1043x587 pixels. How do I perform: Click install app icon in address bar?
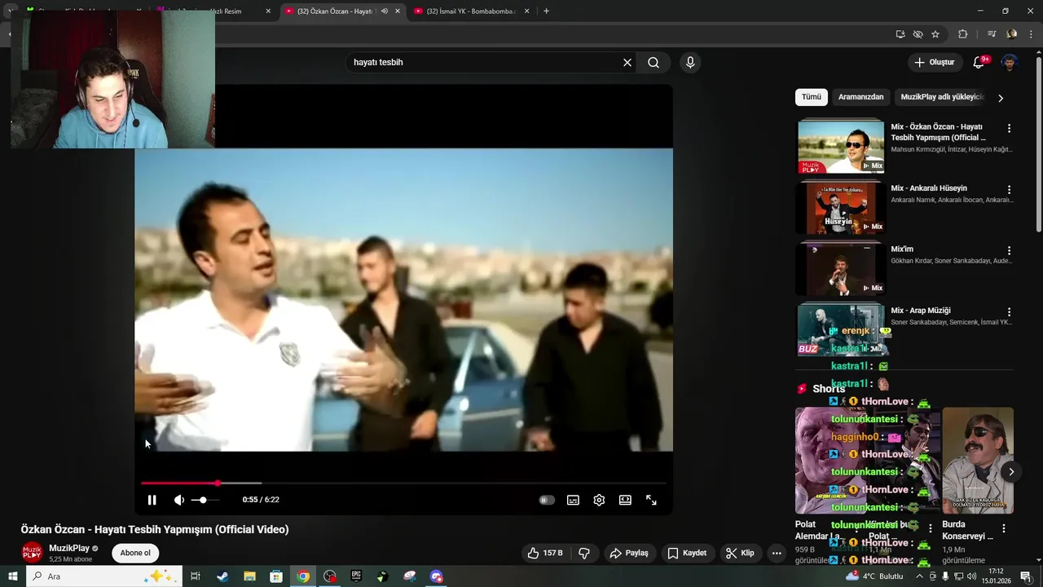coord(900,34)
